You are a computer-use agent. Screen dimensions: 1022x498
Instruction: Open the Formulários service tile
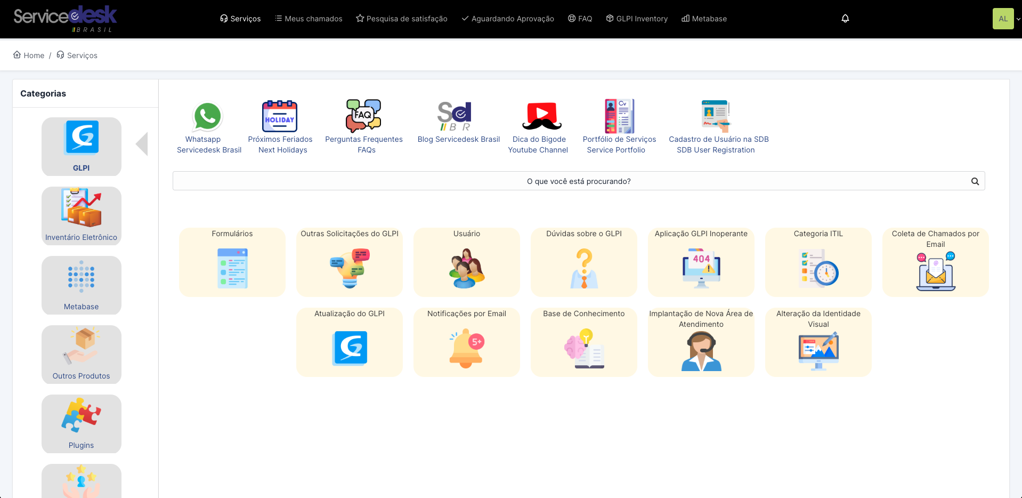click(232, 262)
